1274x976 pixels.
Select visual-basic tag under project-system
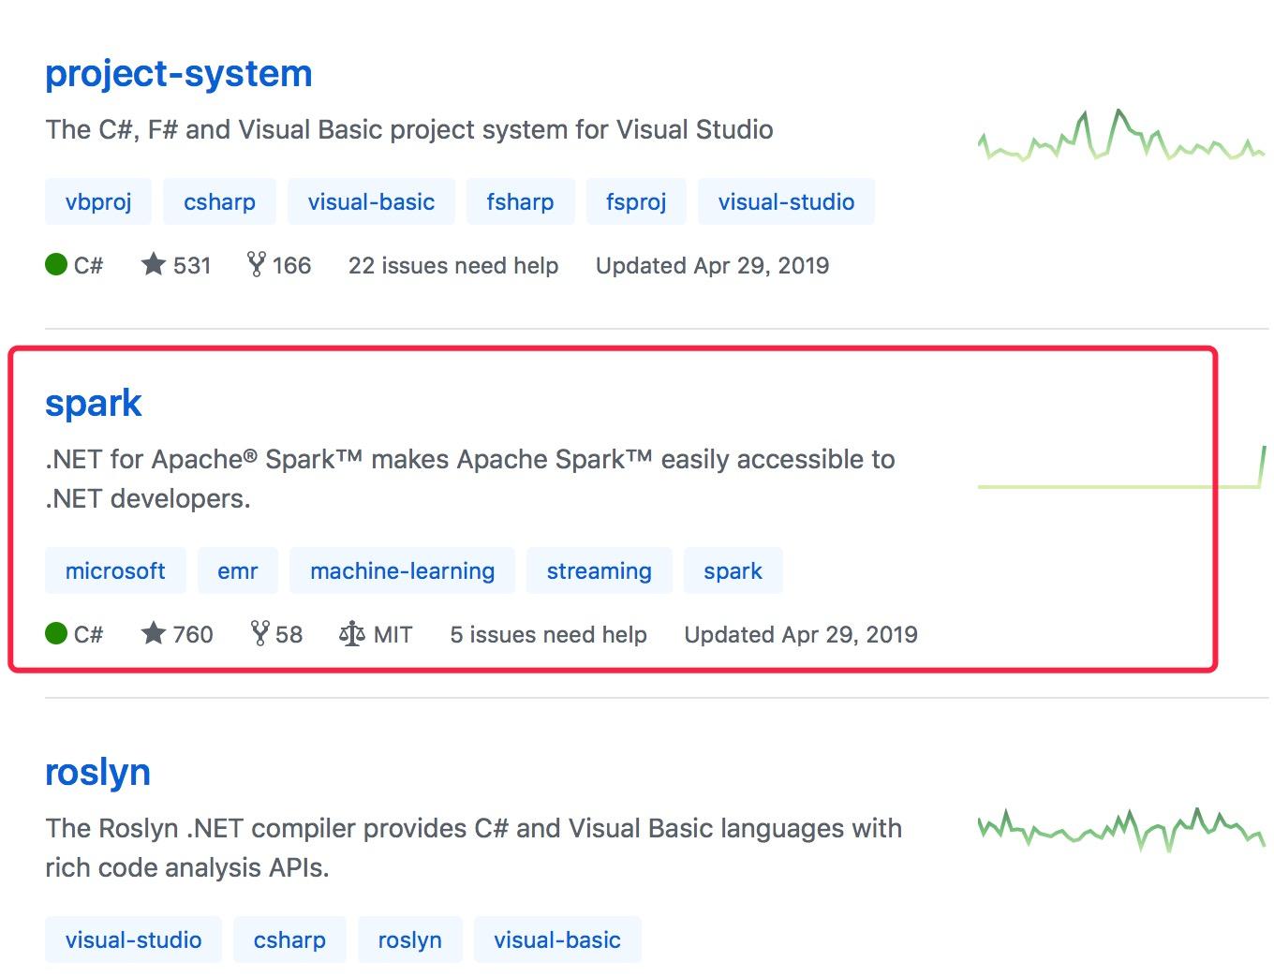[x=371, y=201]
